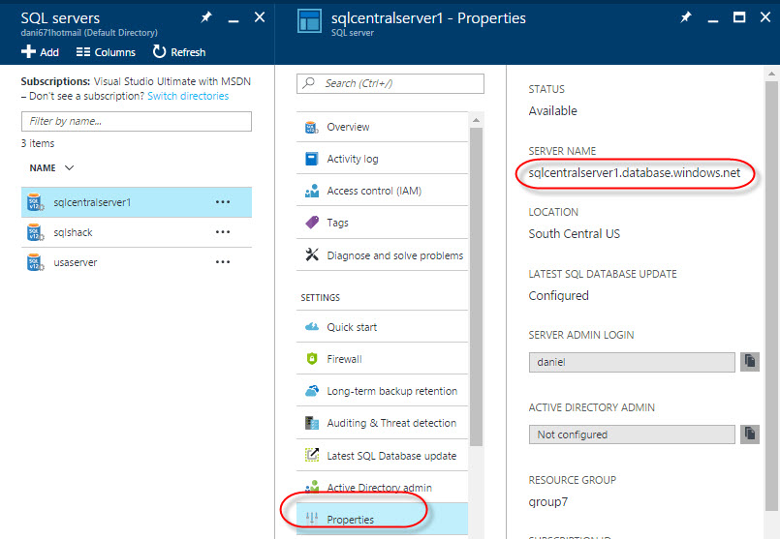780x539 pixels.
Task: Copy the Active Directory admin value
Action: (x=750, y=434)
